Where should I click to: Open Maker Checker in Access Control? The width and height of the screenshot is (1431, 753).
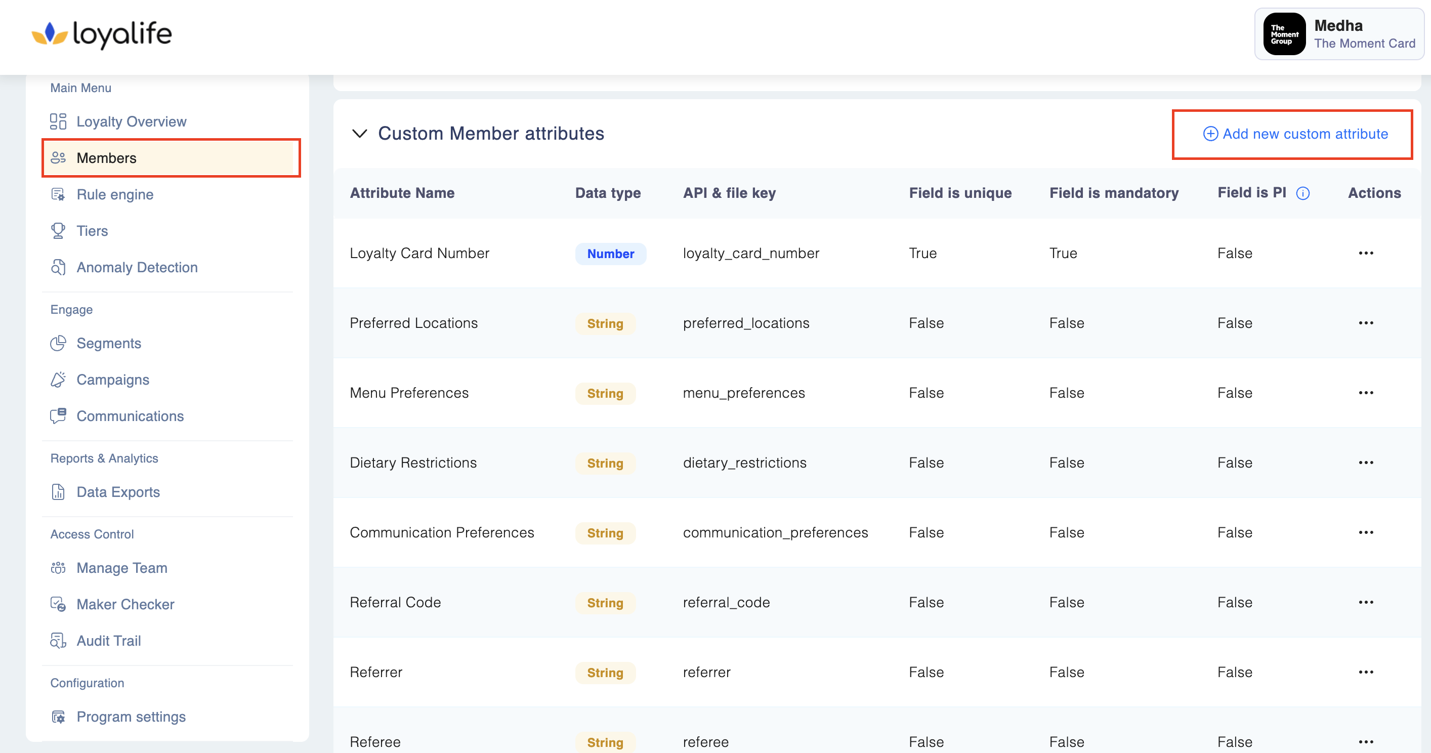[x=125, y=604]
